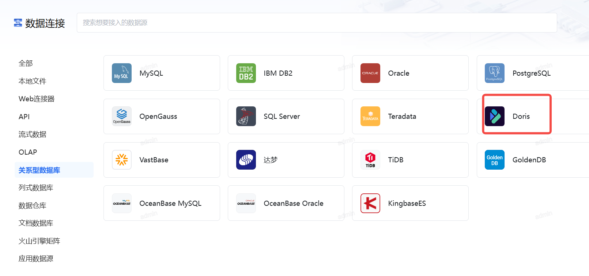
Task: Click the Teradata label text
Action: 402,116
